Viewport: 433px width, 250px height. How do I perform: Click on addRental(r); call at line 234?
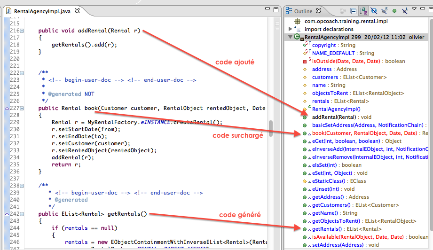72,157
